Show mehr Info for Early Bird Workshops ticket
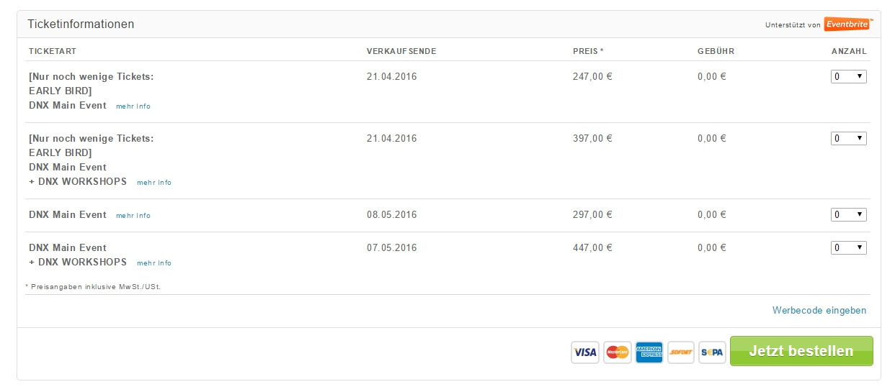Screen dimensions: 895x392 coord(154,183)
